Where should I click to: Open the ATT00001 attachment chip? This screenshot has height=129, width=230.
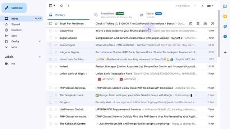point(106,80)
